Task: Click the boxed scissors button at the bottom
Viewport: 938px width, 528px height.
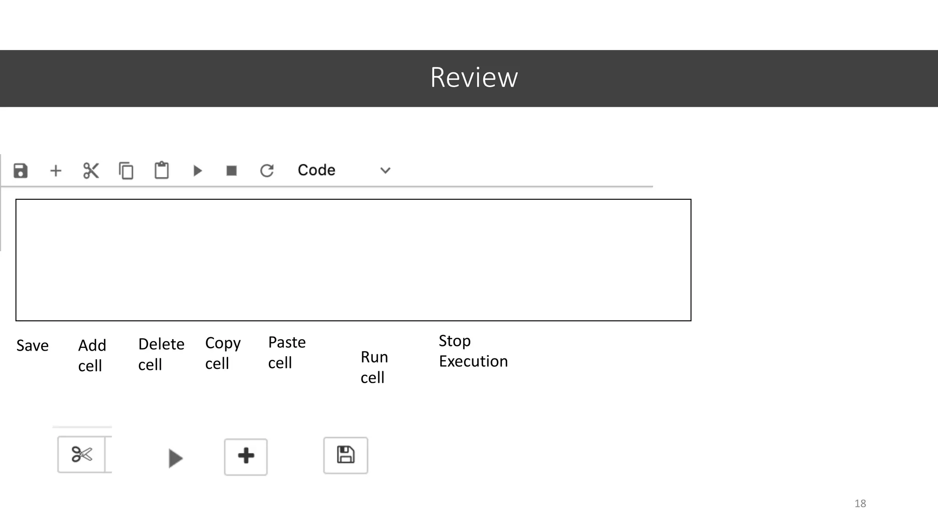Action: click(x=82, y=454)
